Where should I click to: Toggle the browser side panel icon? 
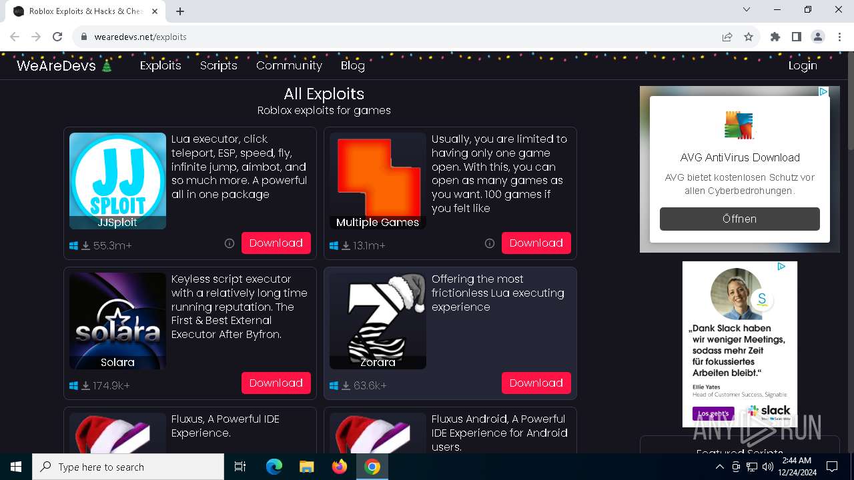[797, 37]
